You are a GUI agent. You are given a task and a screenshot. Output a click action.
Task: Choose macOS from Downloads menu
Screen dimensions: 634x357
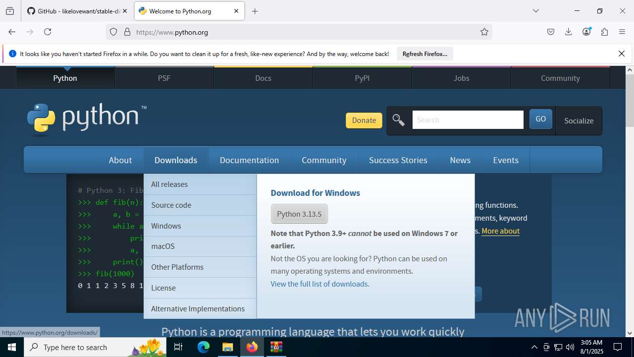click(x=200, y=246)
